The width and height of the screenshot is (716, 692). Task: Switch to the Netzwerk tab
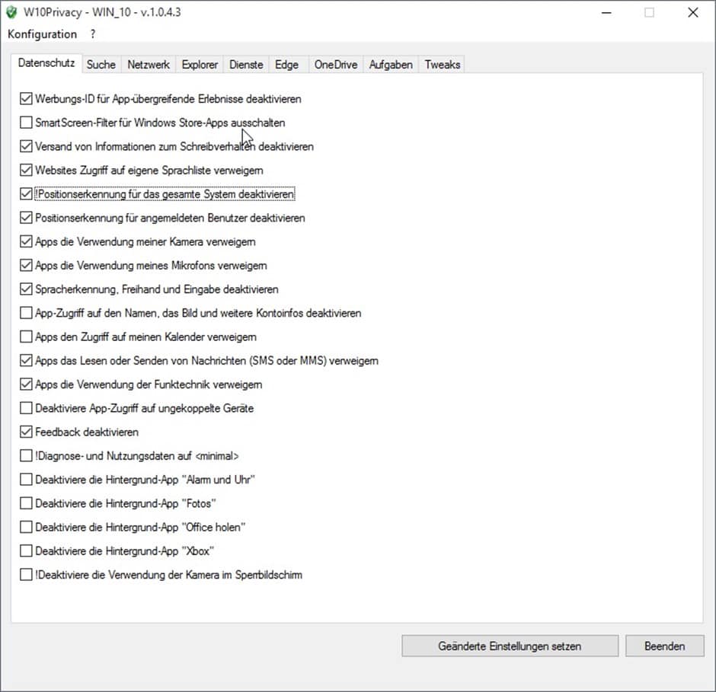[x=149, y=65]
